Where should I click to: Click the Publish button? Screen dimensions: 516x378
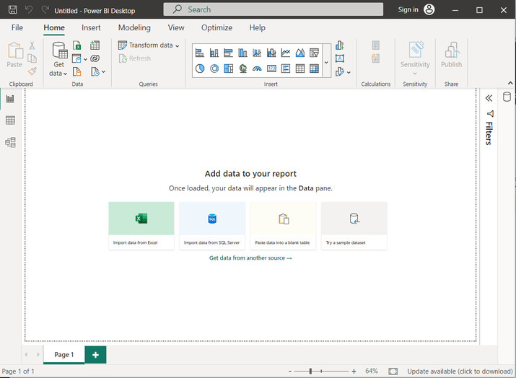click(451, 55)
